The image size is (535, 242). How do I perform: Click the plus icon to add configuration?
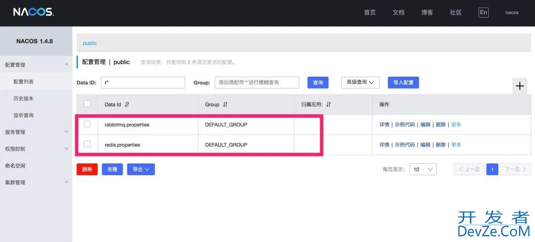click(x=519, y=86)
